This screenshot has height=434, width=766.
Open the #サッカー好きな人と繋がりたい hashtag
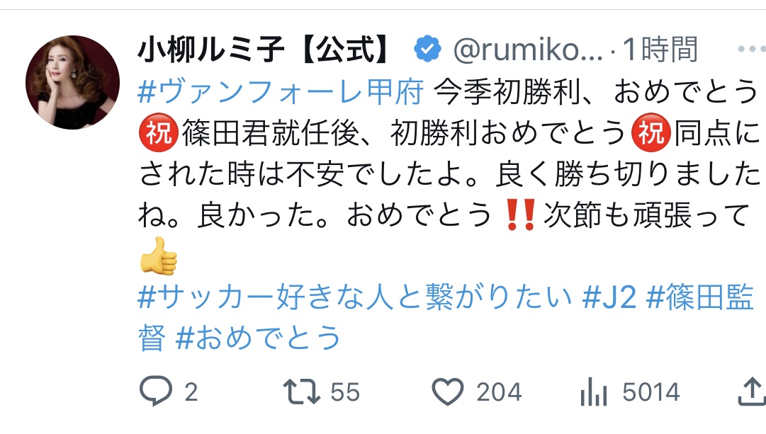(355, 297)
